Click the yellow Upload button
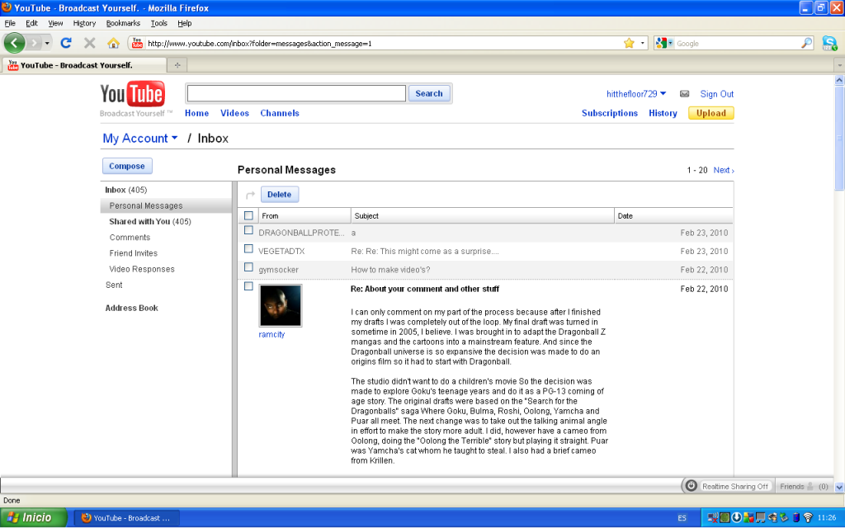Image resolution: width=845 pixels, height=528 pixels. coord(710,113)
